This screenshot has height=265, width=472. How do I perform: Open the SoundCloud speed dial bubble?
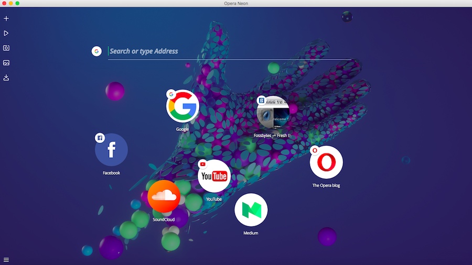[x=164, y=196]
